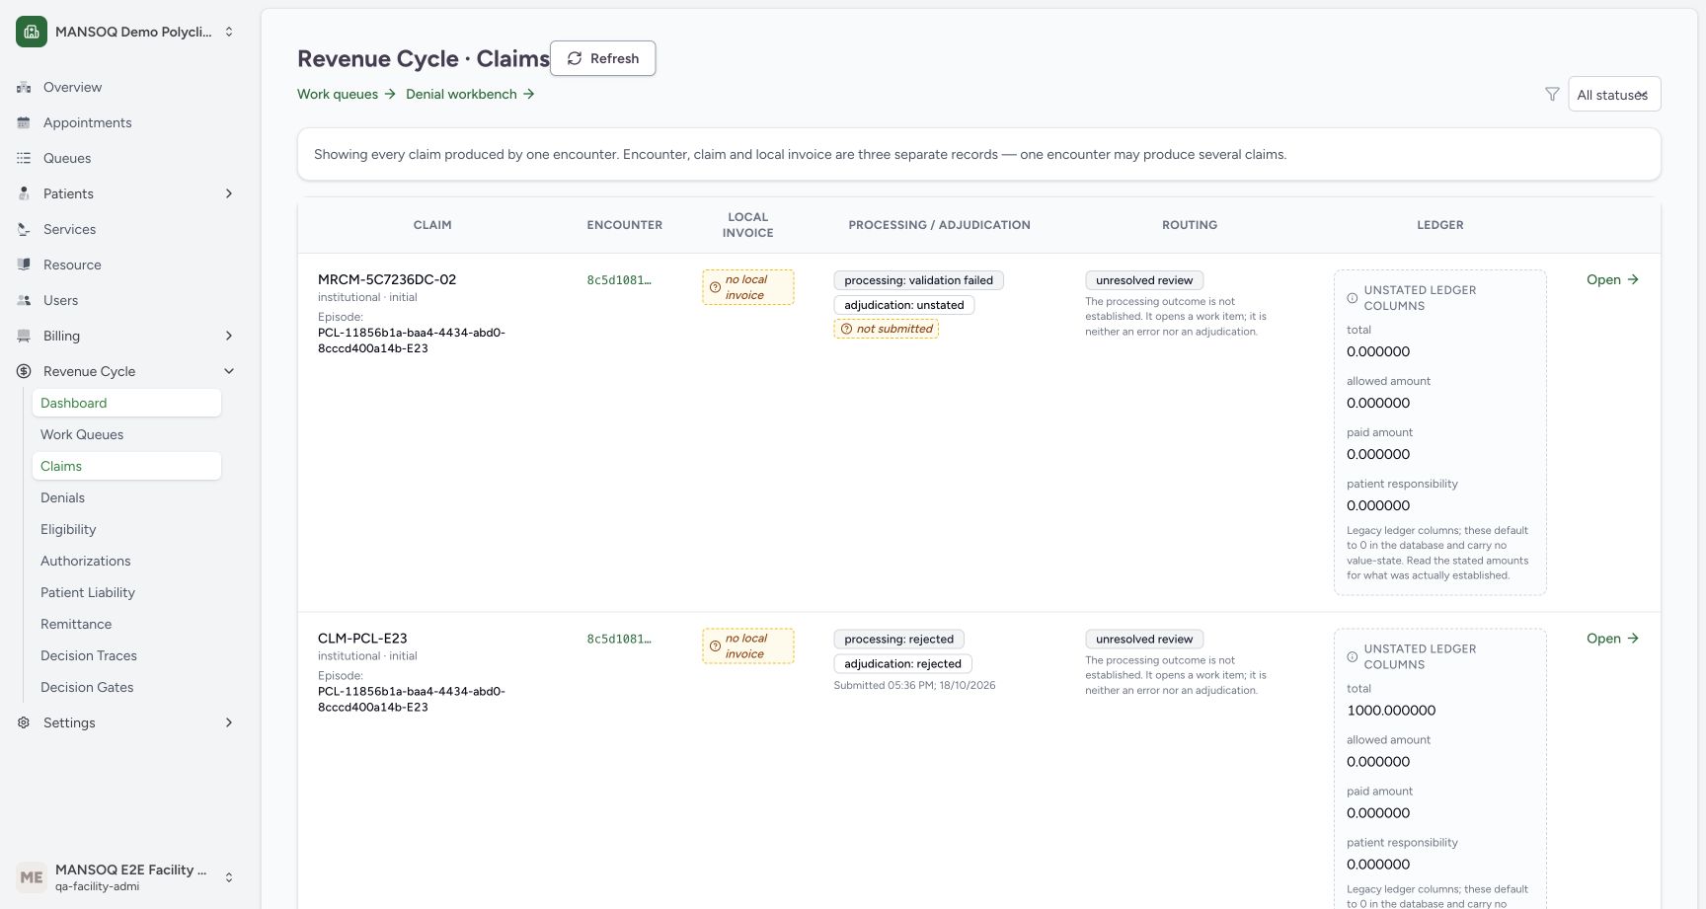Click encounter ID in the CLM-PCL-E23 row

pyautogui.click(x=619, y=640)
